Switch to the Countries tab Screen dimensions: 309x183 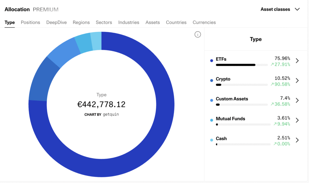[x=176, y=22]
